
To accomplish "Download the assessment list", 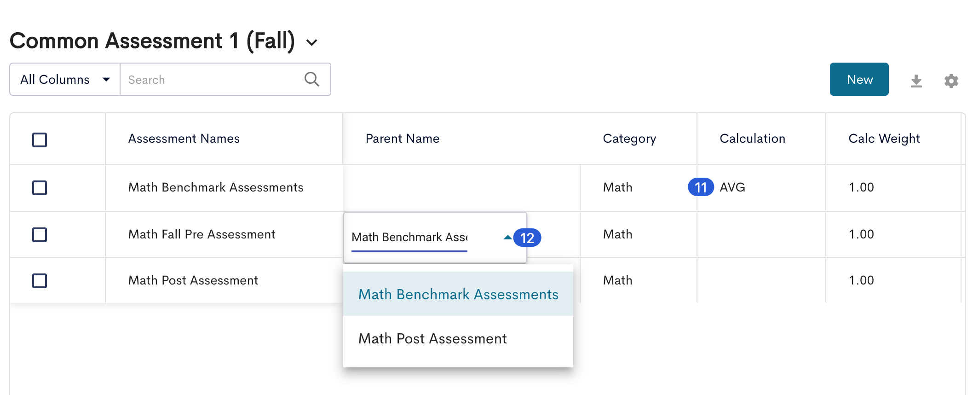I will tap(916, 81).
